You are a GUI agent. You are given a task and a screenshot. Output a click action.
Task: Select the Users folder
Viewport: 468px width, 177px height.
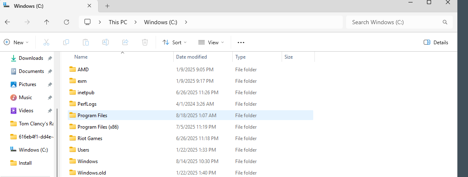pos(190,150)
